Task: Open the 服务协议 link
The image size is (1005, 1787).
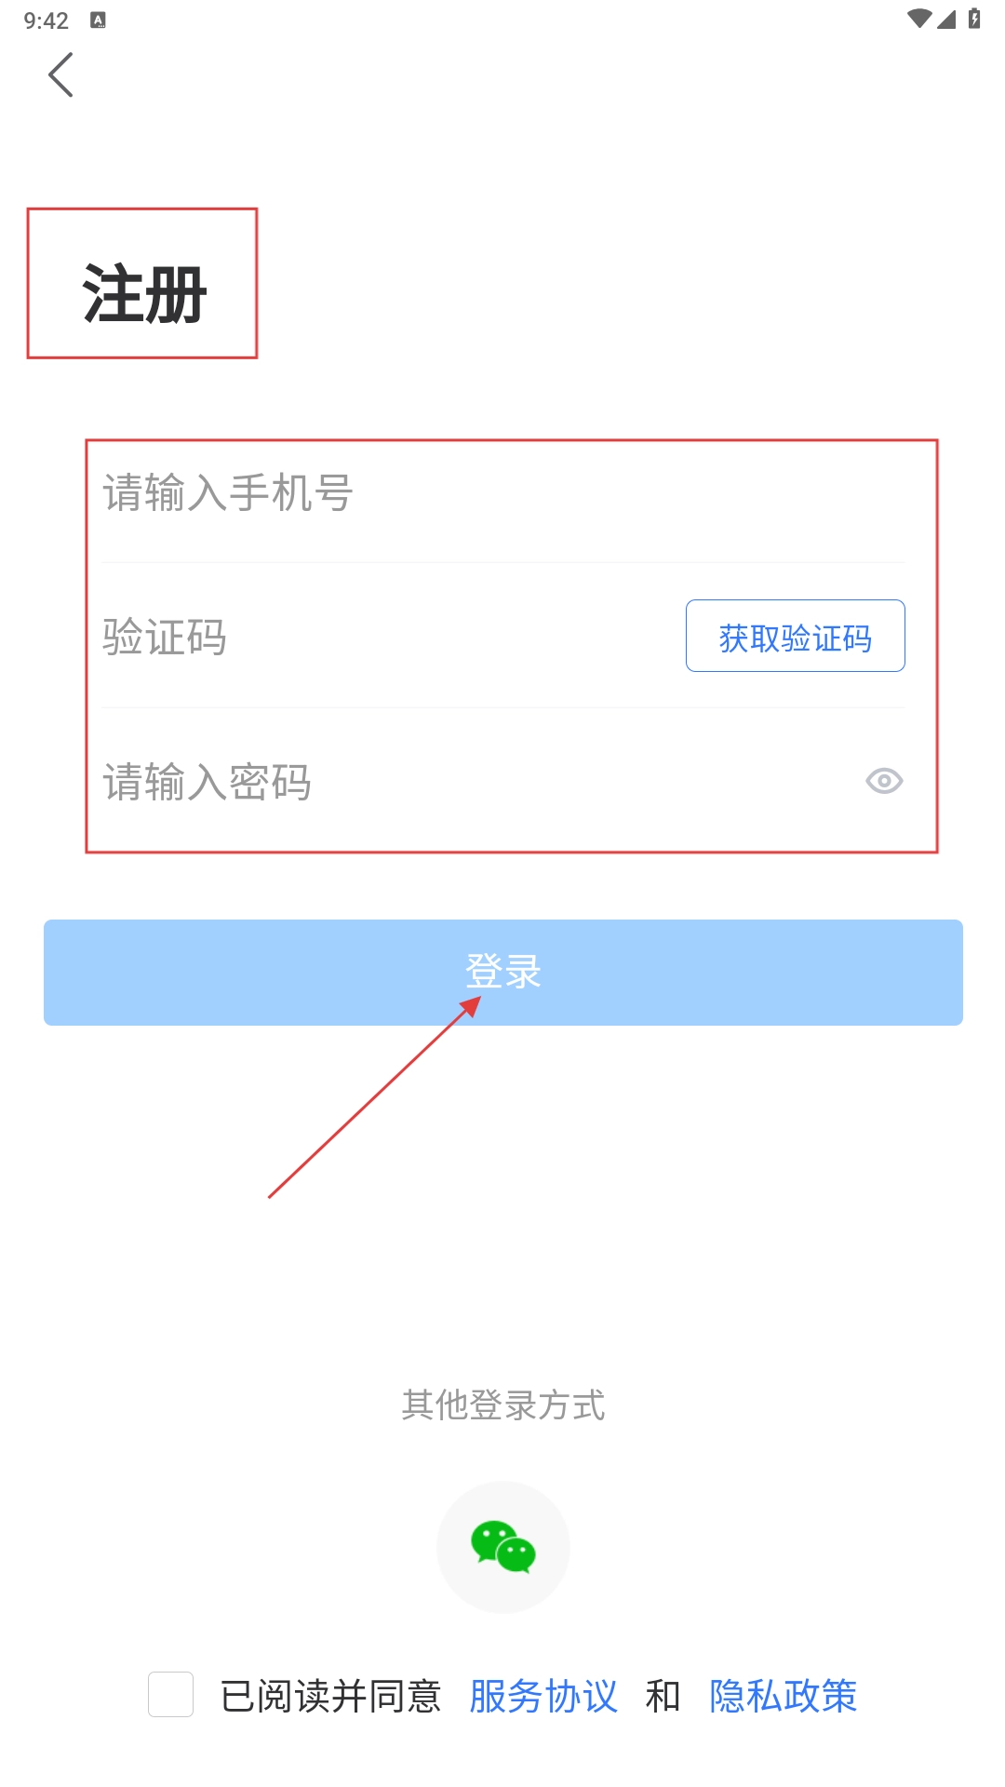Action: pyautogui.click(x=543, y=1696)
